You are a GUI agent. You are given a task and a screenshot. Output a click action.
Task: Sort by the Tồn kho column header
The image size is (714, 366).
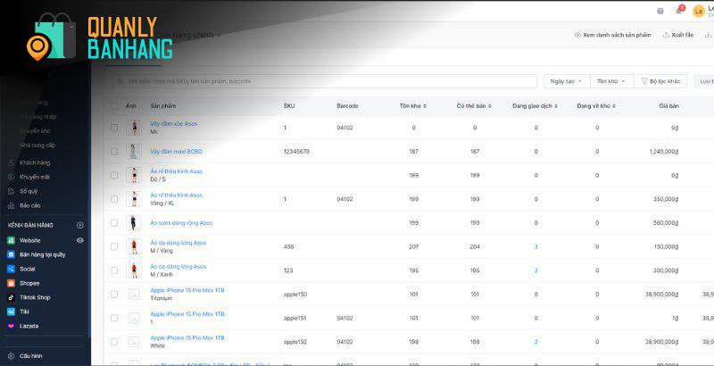pyautogui.click(x=413, y=106)
